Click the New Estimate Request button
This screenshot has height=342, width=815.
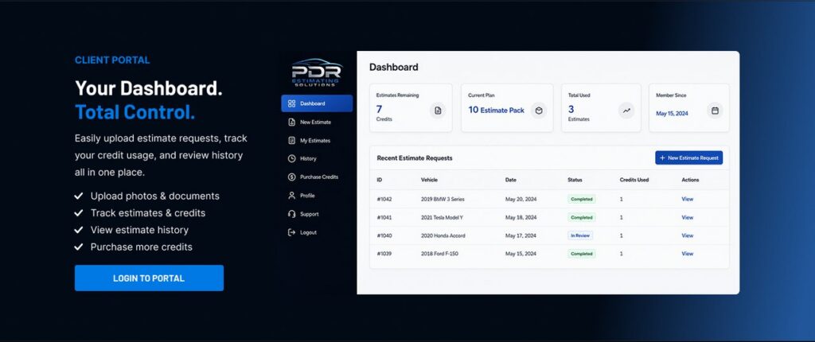(688, 157)
